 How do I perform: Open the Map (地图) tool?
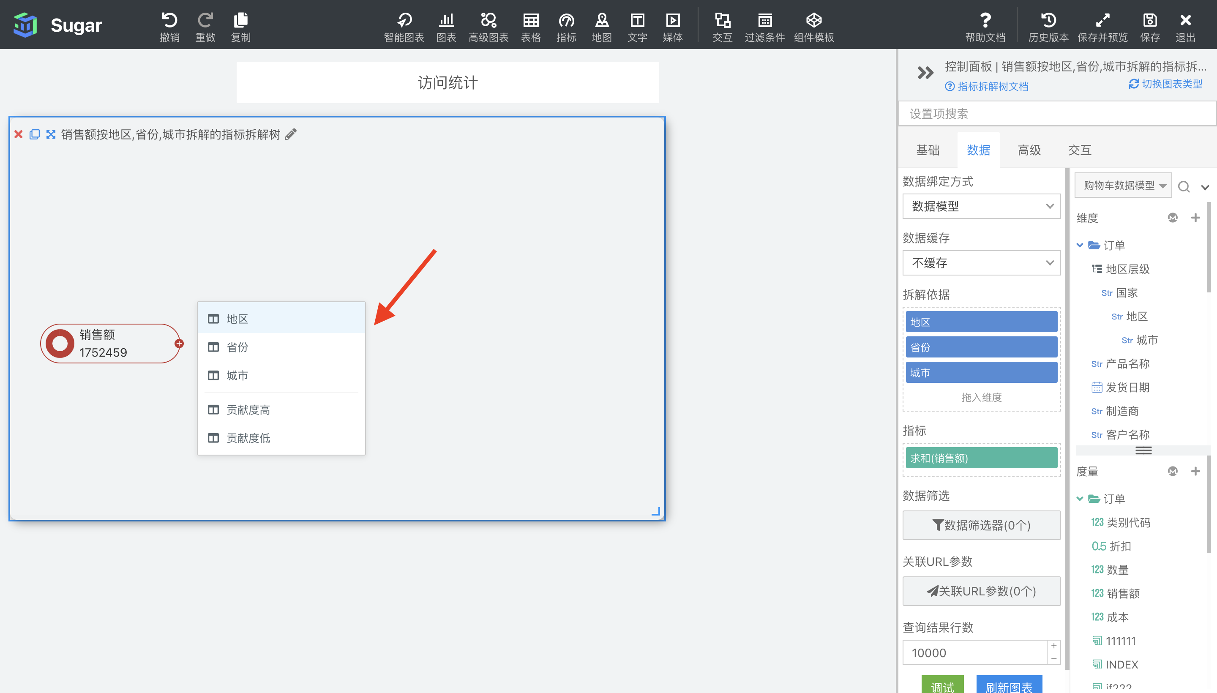pyautogui.click(x=602, y=27)
